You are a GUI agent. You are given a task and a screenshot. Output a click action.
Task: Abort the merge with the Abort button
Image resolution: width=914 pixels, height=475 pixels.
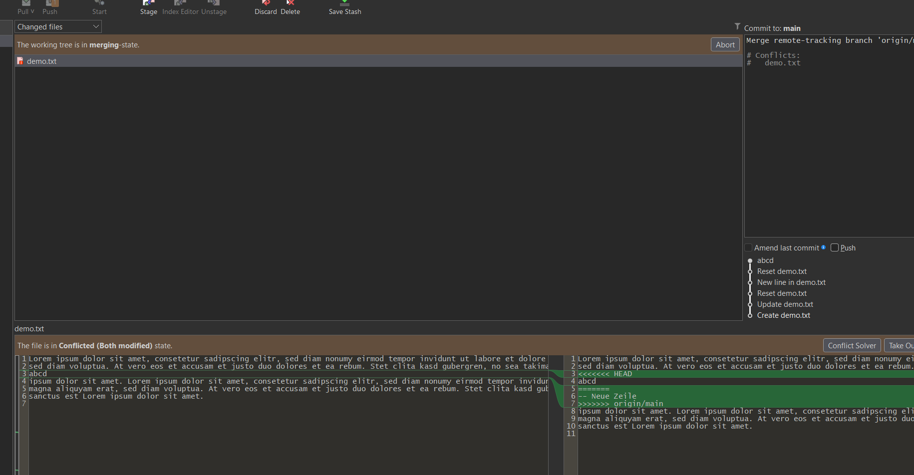(725, 45)
